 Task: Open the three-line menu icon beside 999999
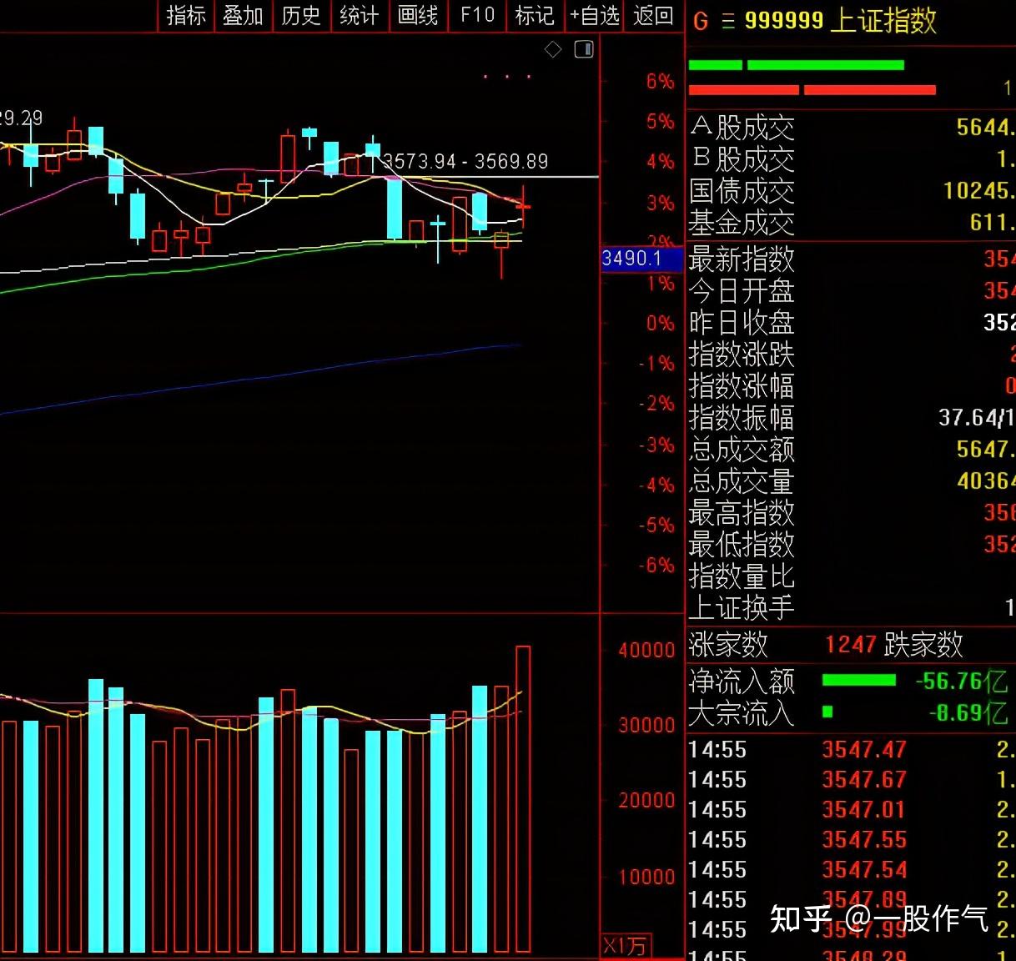(x=728, y=22)
